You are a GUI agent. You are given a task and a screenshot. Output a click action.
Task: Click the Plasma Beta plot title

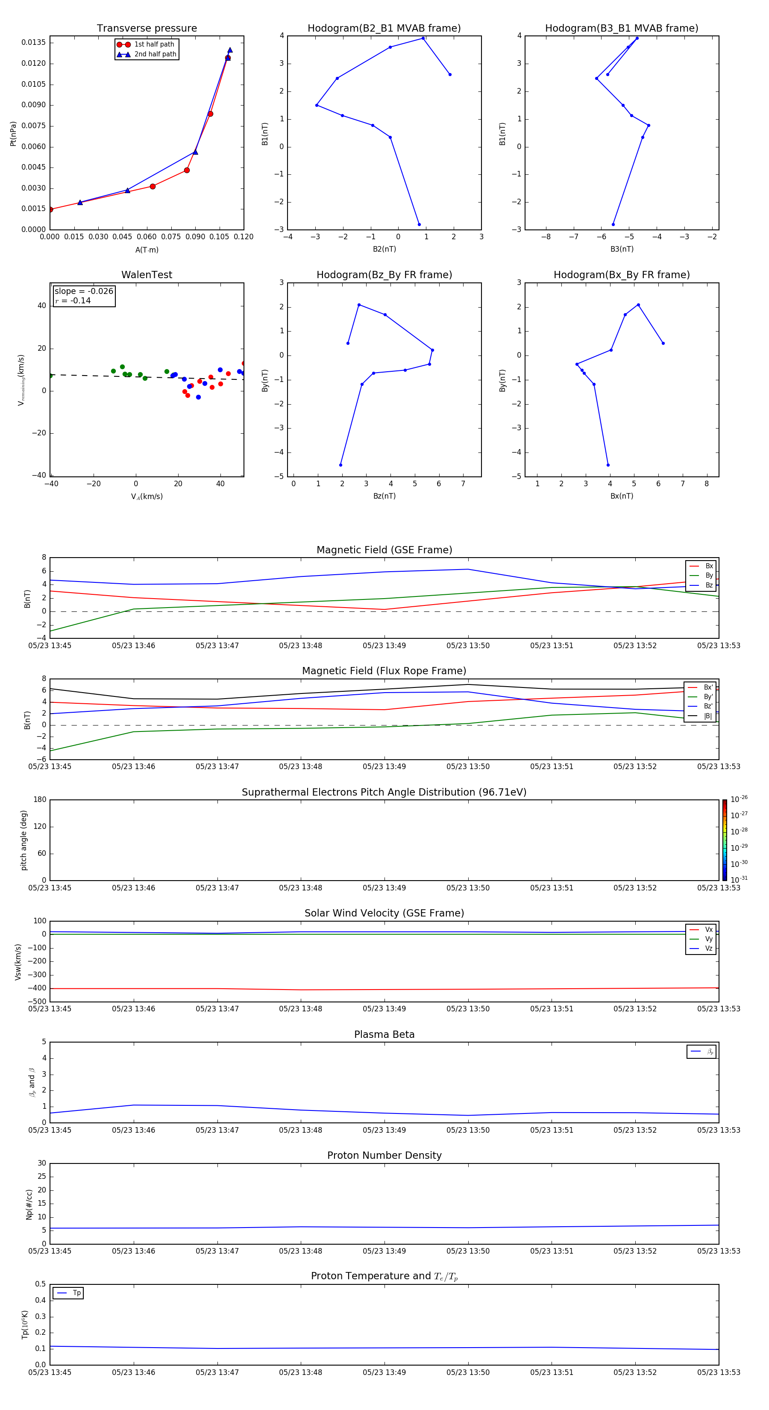[x=384, y=1034]
